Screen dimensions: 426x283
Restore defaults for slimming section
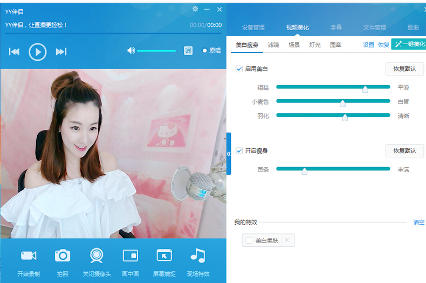(404, 151)
